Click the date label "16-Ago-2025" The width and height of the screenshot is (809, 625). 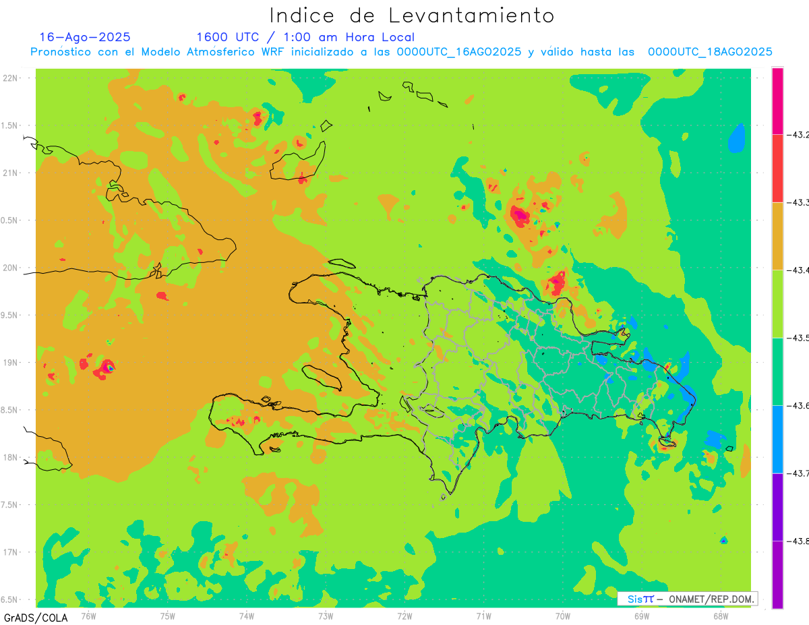tap(85, 37)
